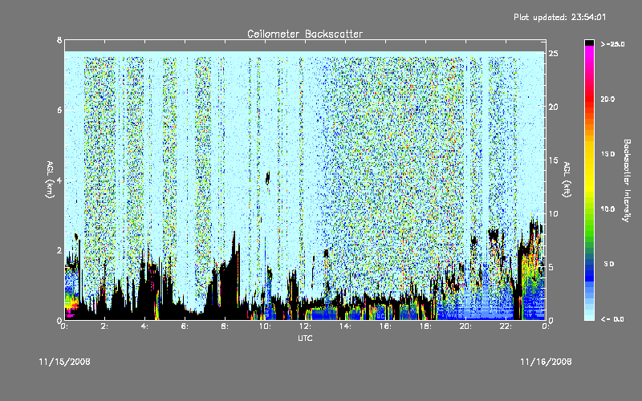Click the '6:' hour tick on UTC axis
The height and width of the screenshot is (401, 642).
pos(185,326)
